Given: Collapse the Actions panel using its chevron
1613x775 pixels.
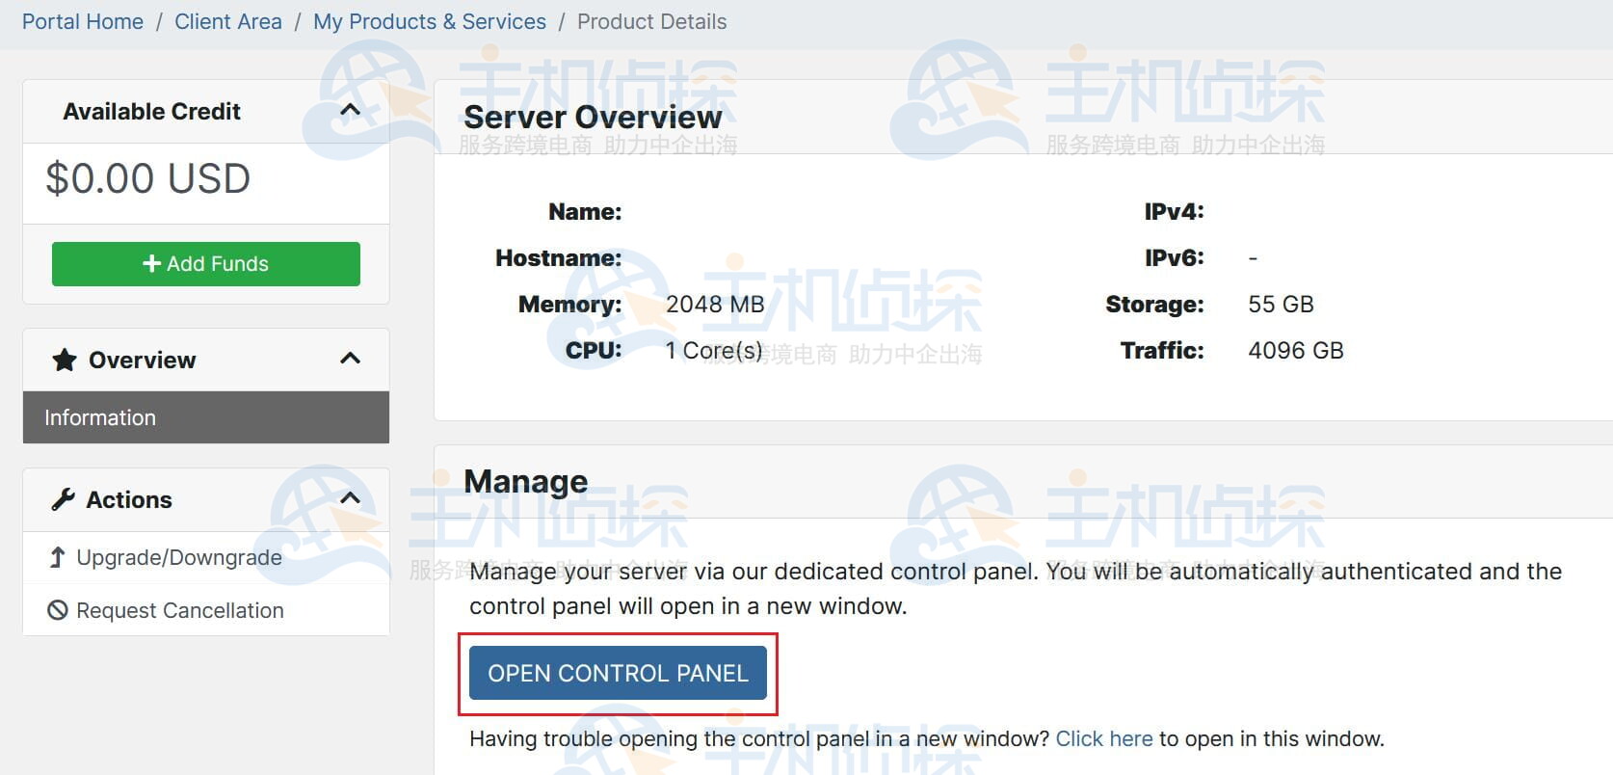Looking at the screenshot, I should click(351, 498).
